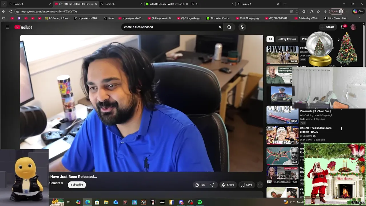Screen dimensions: 366x206
Task: Click the Create button
Action: tap(327, 27)
